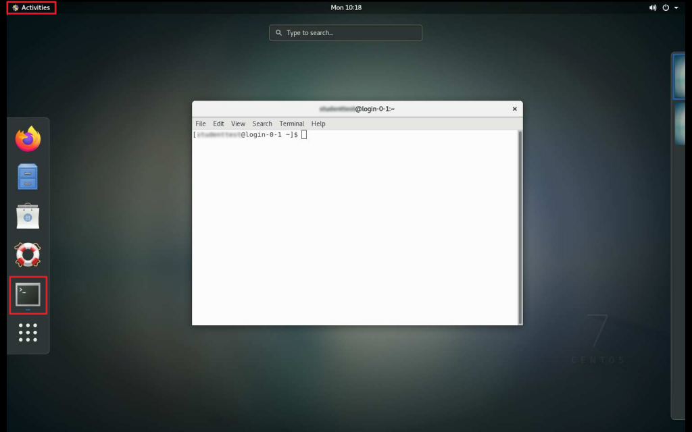The image size is (692, 432).
Task: Open the terminal's View menu
Action: tap(238, 124)
